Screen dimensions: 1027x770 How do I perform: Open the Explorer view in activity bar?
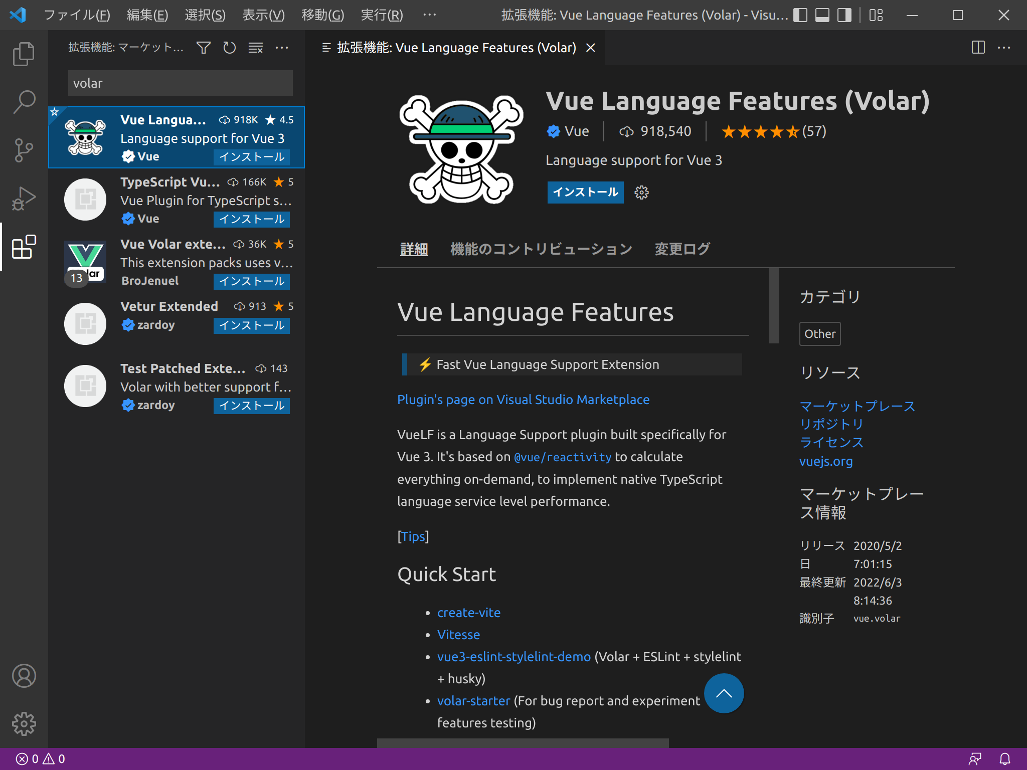pos(24,54)
